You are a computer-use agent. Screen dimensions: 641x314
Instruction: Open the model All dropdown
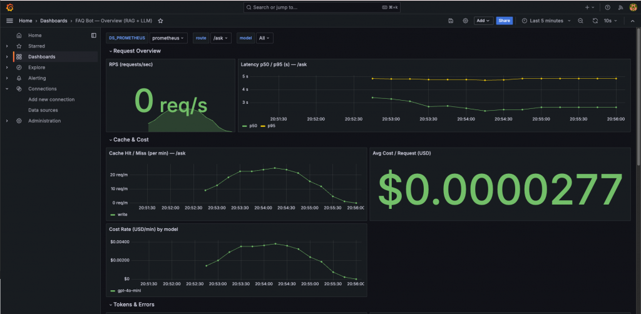pos(265,38)
